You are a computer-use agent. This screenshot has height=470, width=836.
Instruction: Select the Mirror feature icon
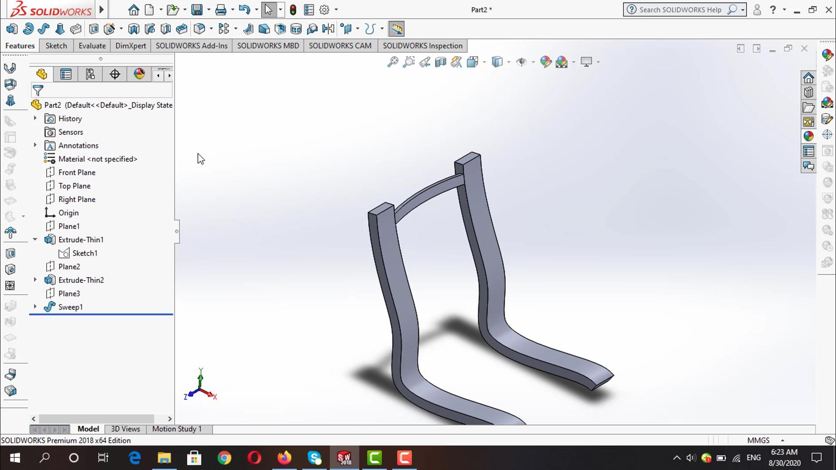328,29
